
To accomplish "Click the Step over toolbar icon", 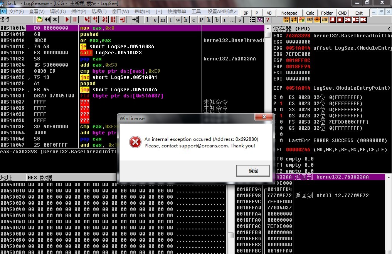I will point(95,20).
